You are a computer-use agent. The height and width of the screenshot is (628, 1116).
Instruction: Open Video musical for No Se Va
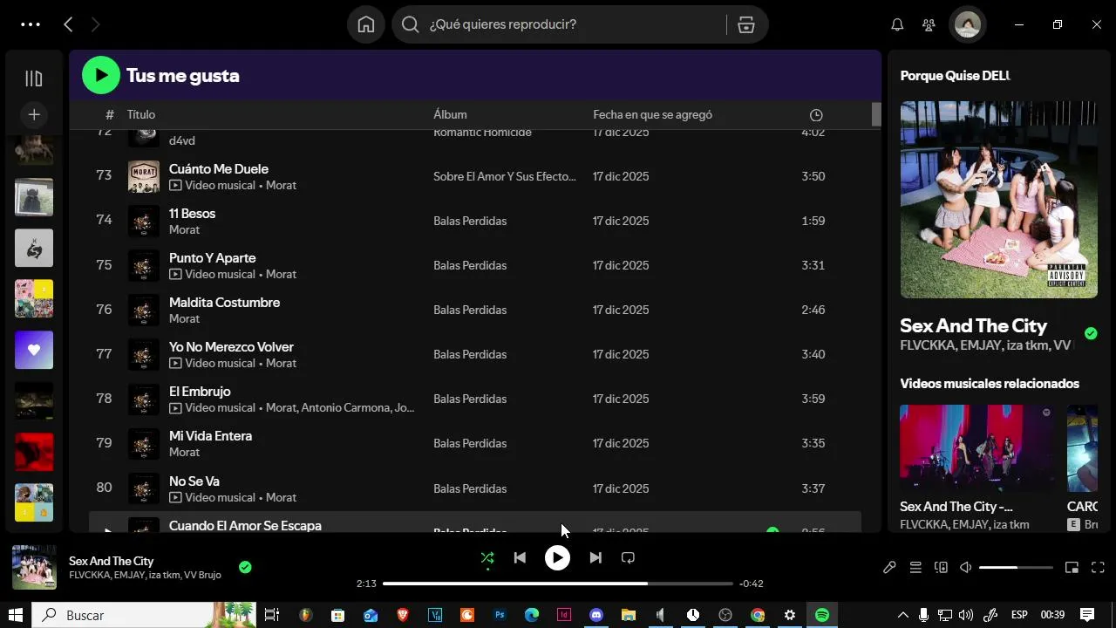tap(213, 497)
